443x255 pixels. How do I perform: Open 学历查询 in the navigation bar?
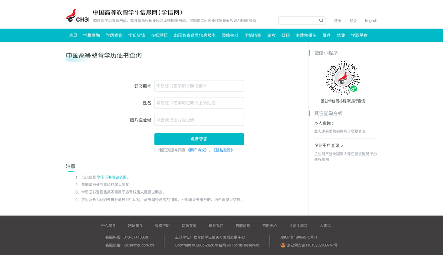(114, 35)
